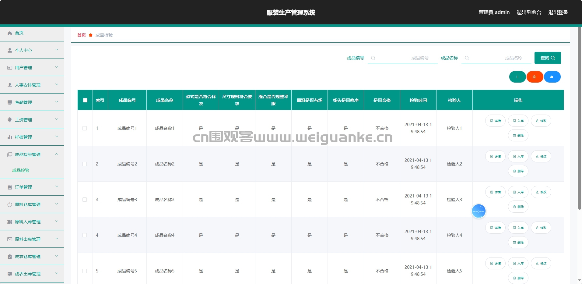Click the home icon beside 首页 in sidebar
582x284 pixels.
[10, 33]
